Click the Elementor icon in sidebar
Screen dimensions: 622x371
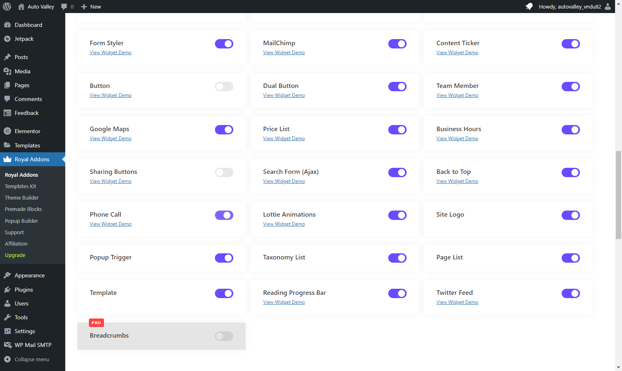point(7,131)
